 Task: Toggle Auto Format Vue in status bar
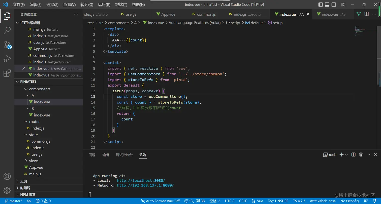pos(160,201)
